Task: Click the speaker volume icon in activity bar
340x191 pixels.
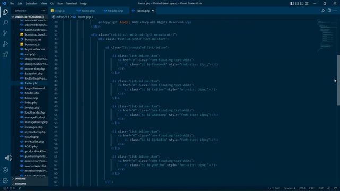Action: (x=8, y=158)
